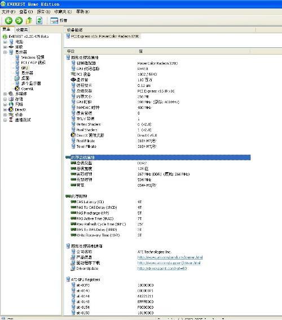Image resolution: width=282 pixels, height=320 pixels.
Task: Switch to the 菜单 sidebar tab
Action: (x=7, y=29)
